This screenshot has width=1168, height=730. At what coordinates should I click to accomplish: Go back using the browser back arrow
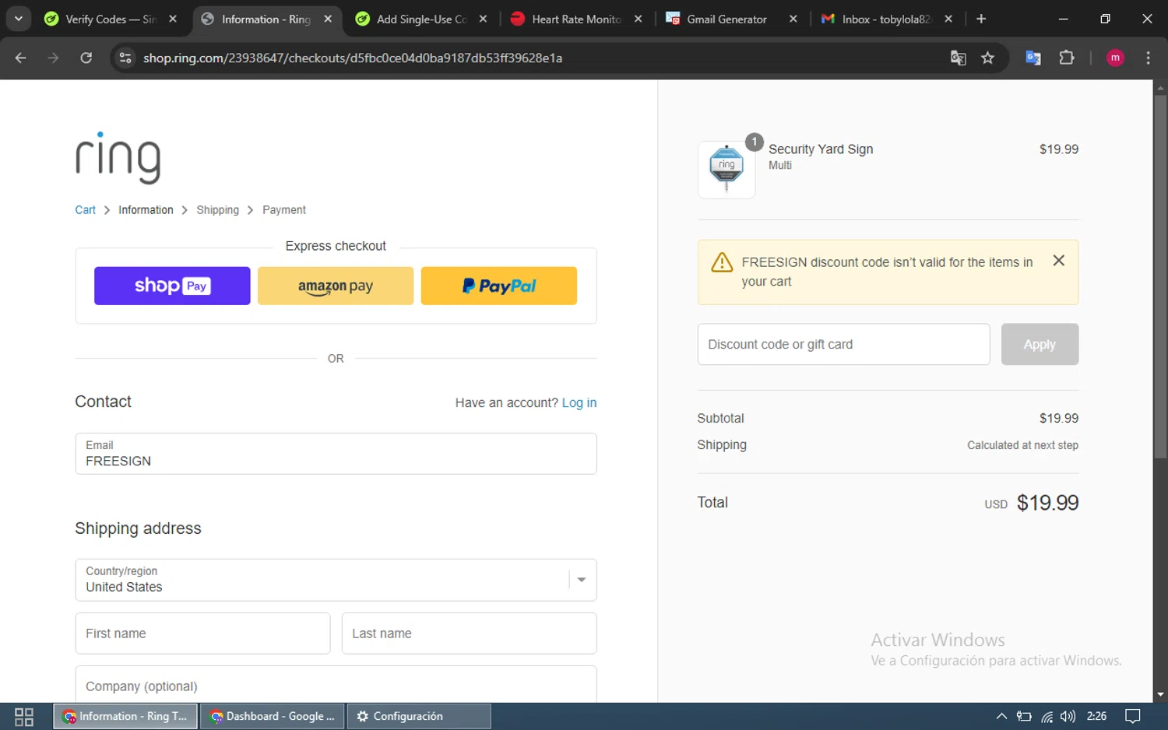(21, 58)
